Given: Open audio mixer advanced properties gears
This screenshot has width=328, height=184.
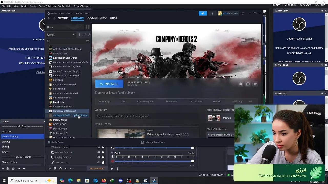Looking at the screenshot, I should 112,169.
